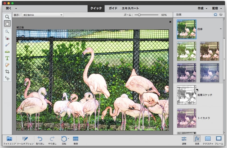This screenshot has width=227, height=148.
Task: Apply the 鉛筆スケッチ effect thumbnail
Action: [186, 95]
